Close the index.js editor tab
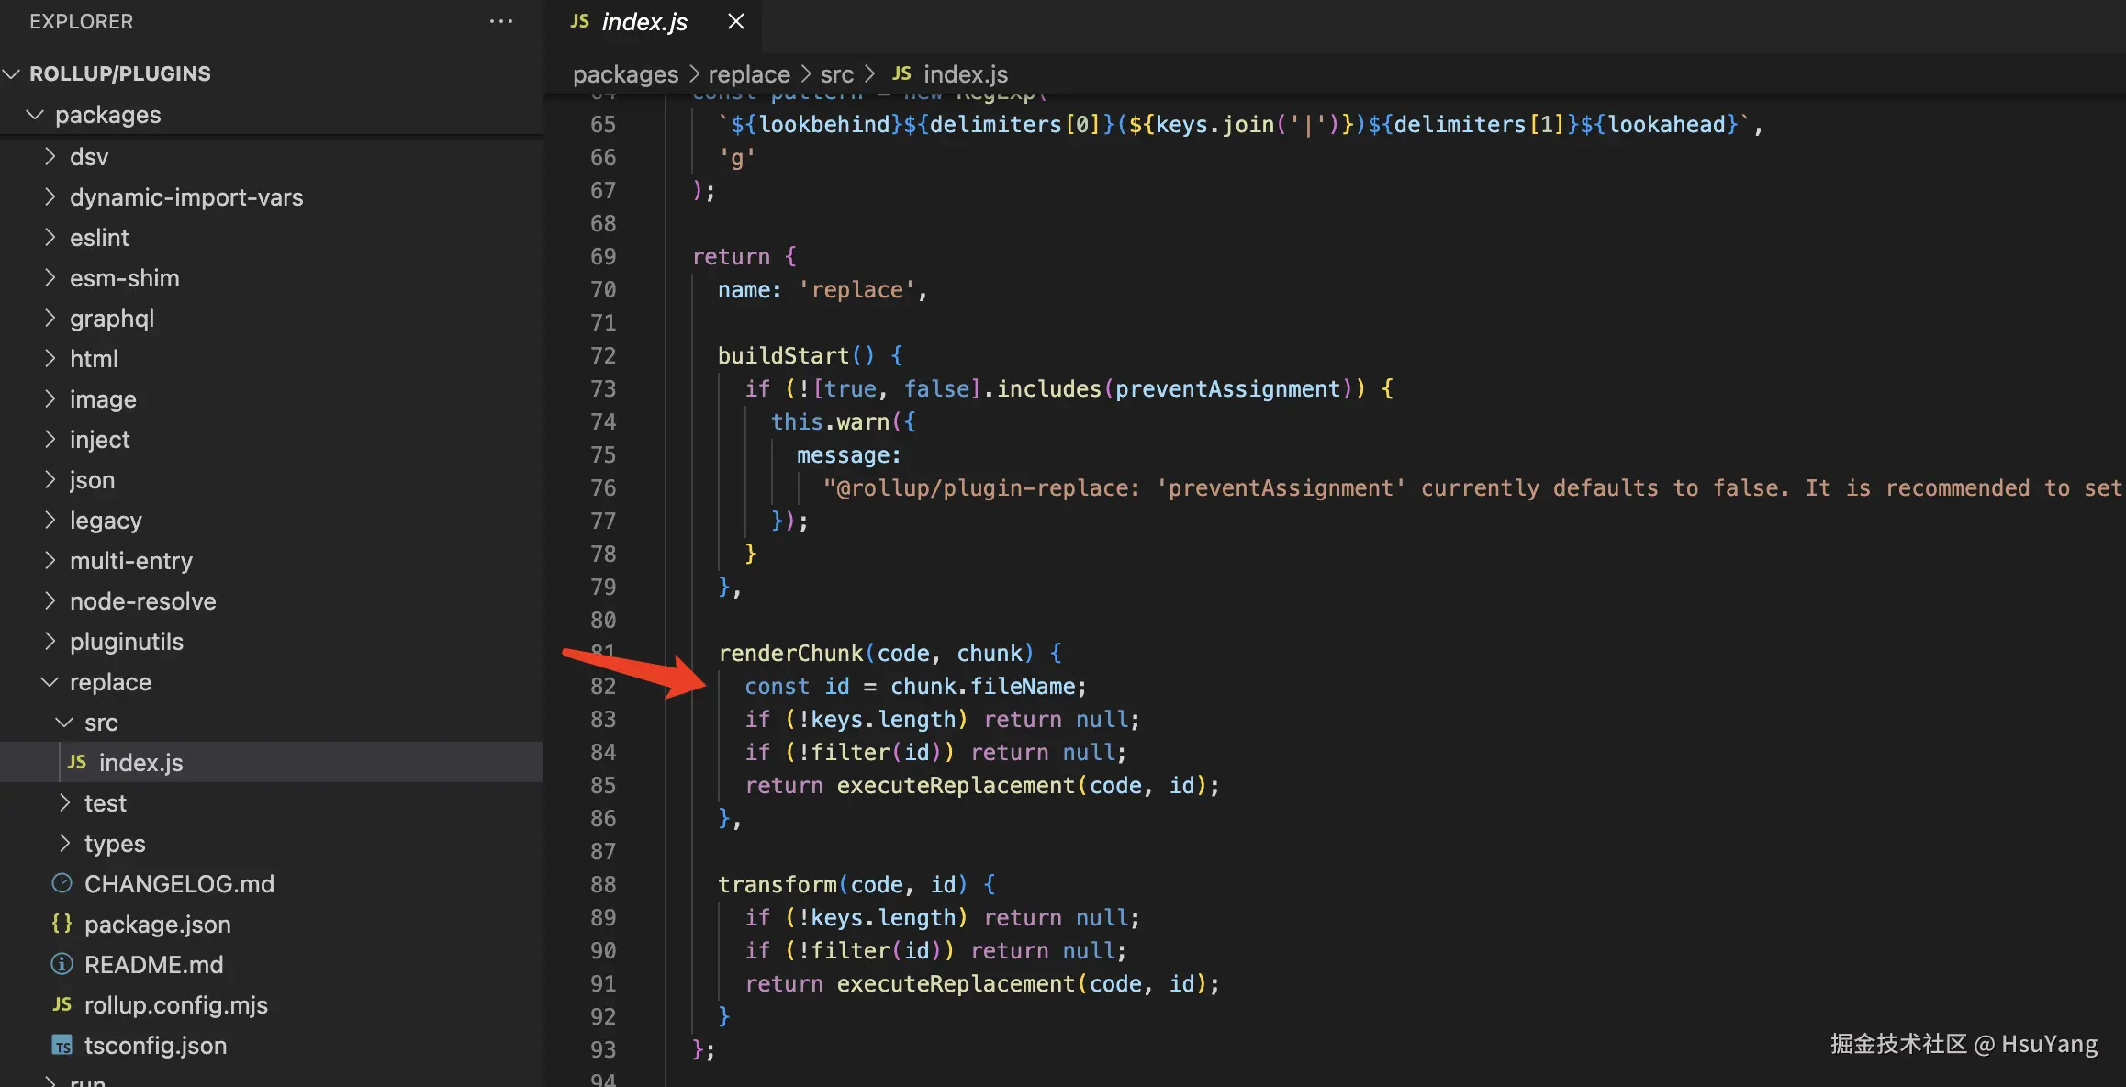The height and width of the screenshot is (1087, 2126). pyautogui.click(x=735, y=21)
